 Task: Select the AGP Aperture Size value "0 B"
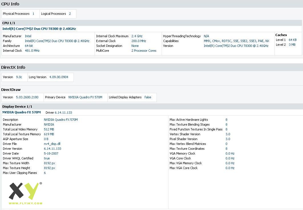click(46, 139)
